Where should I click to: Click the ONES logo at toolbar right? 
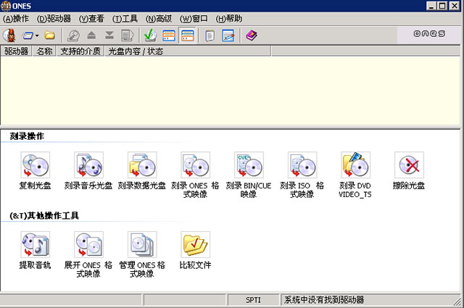[x=429, y=33]
